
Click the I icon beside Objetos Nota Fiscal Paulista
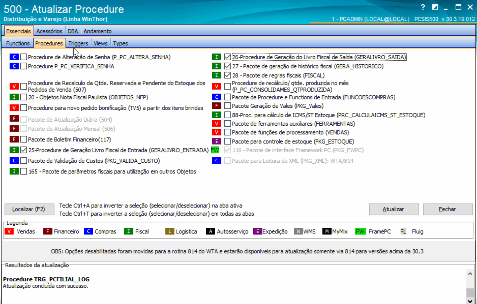[x=14, y=97]
